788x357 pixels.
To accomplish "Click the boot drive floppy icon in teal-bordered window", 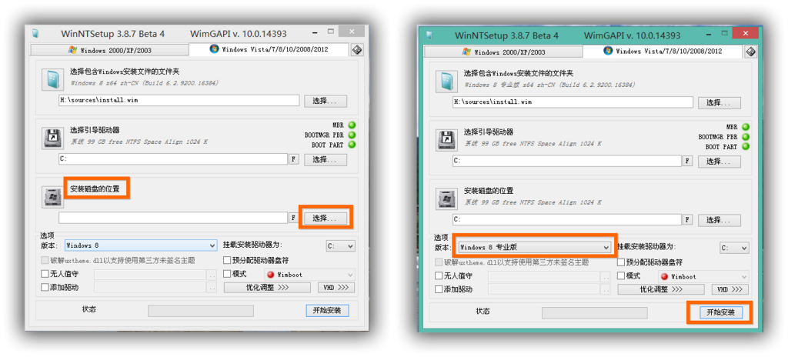I will (446, 140).
